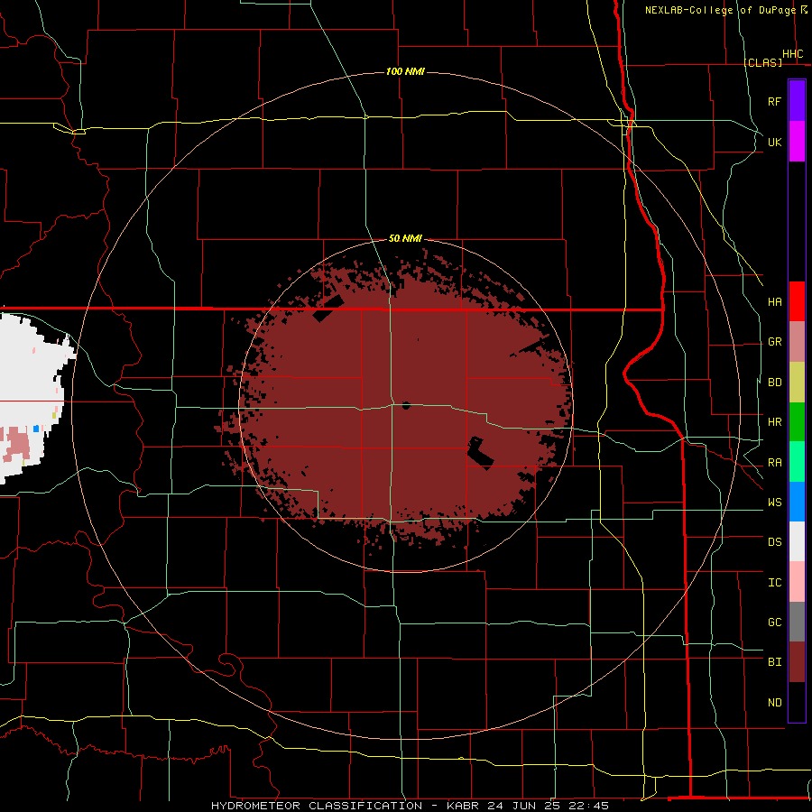Click the HA red legend swatch
Screen dimensions: 812x812
pyautogui.click(x=797, y=301)
